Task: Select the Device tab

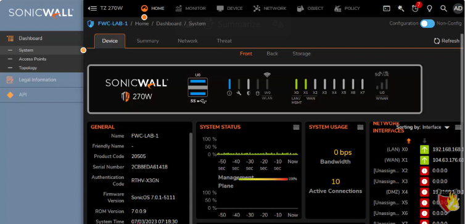Action: (110, 41)
